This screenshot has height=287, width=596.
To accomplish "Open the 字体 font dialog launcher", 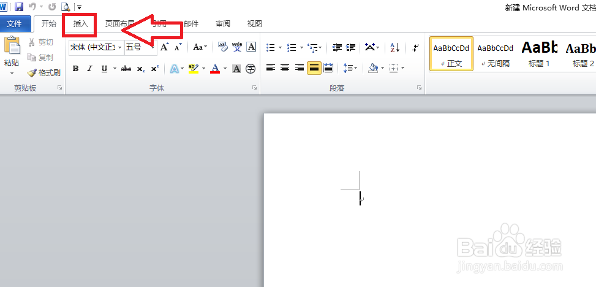I will (x=254, y=88).
